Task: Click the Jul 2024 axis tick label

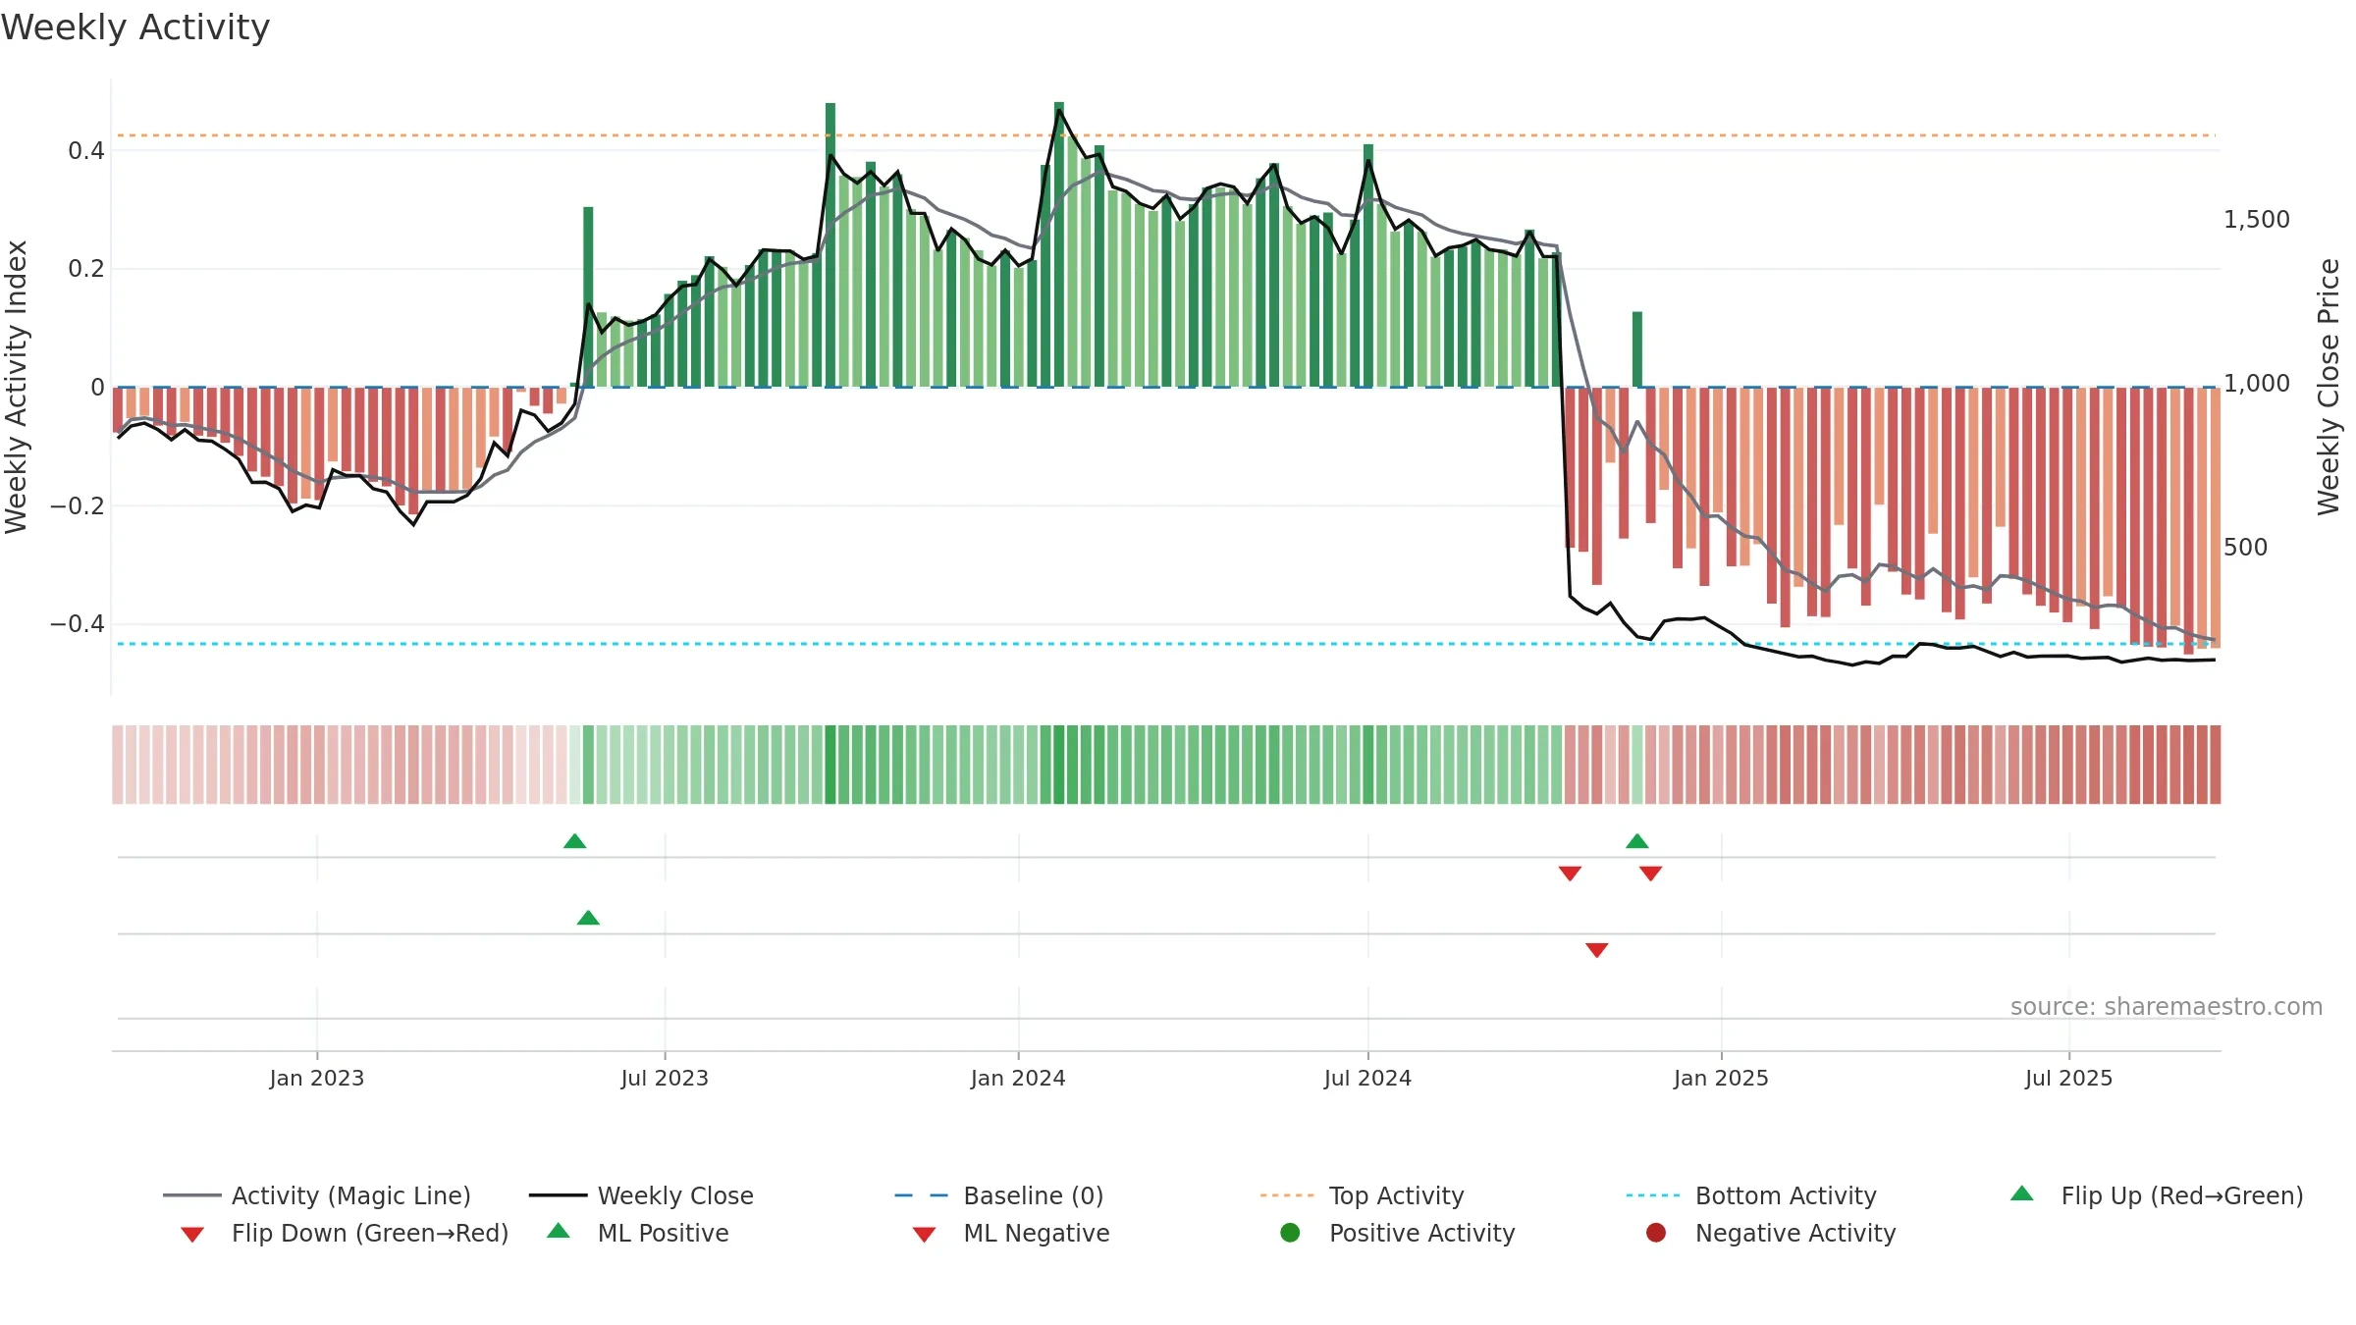Action: [x=1367, y=1079]
